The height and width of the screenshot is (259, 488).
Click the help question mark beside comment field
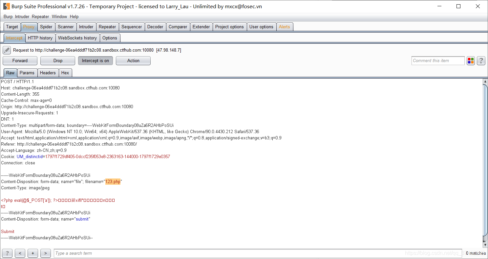click(481, 60)
